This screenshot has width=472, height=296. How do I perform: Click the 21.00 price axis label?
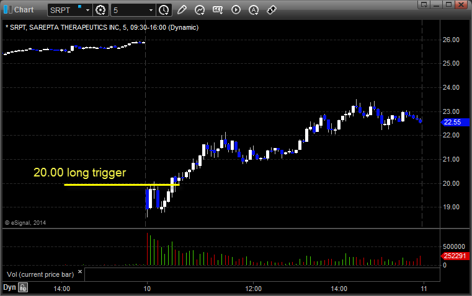[451, 159]
